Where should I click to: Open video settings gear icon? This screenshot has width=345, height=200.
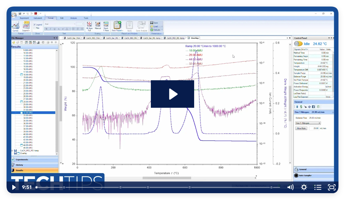click(304, 187)
